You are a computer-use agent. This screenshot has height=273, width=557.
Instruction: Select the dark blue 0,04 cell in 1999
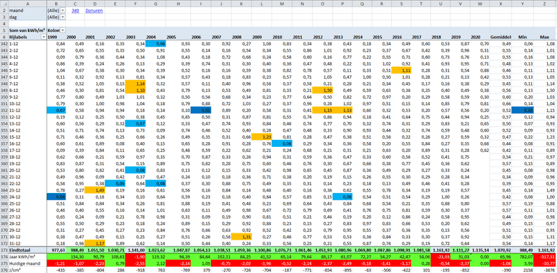point(56,196)
